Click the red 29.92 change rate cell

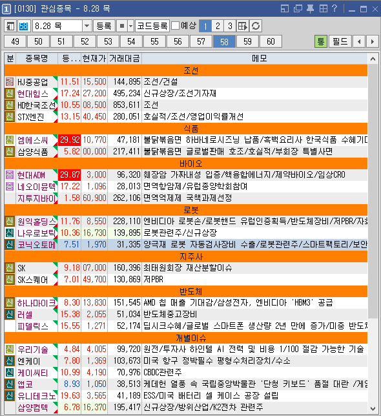pos(70,140)
